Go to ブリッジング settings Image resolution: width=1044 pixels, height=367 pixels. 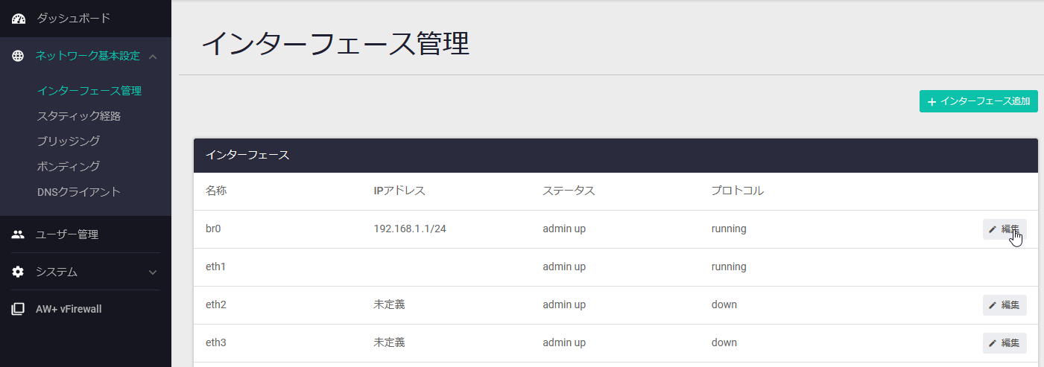69,141
